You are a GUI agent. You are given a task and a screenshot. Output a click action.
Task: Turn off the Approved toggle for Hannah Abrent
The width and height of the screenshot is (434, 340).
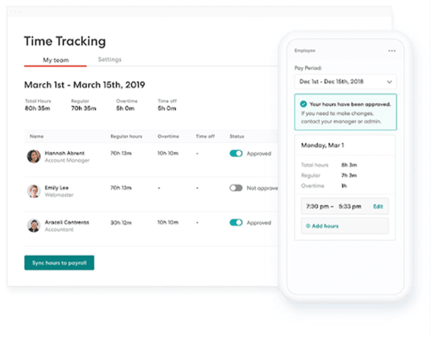coord(236,153)
